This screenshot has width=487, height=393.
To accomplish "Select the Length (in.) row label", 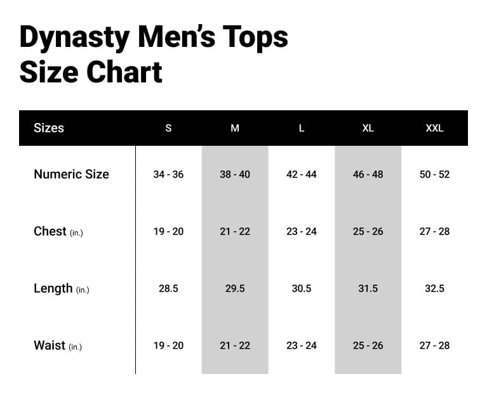I will (61, 288).
